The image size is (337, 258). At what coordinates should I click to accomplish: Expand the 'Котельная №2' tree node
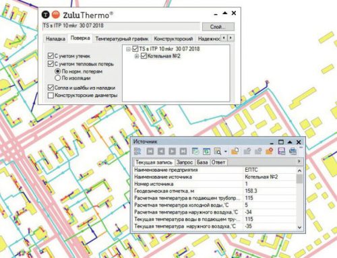pos(137,56)
